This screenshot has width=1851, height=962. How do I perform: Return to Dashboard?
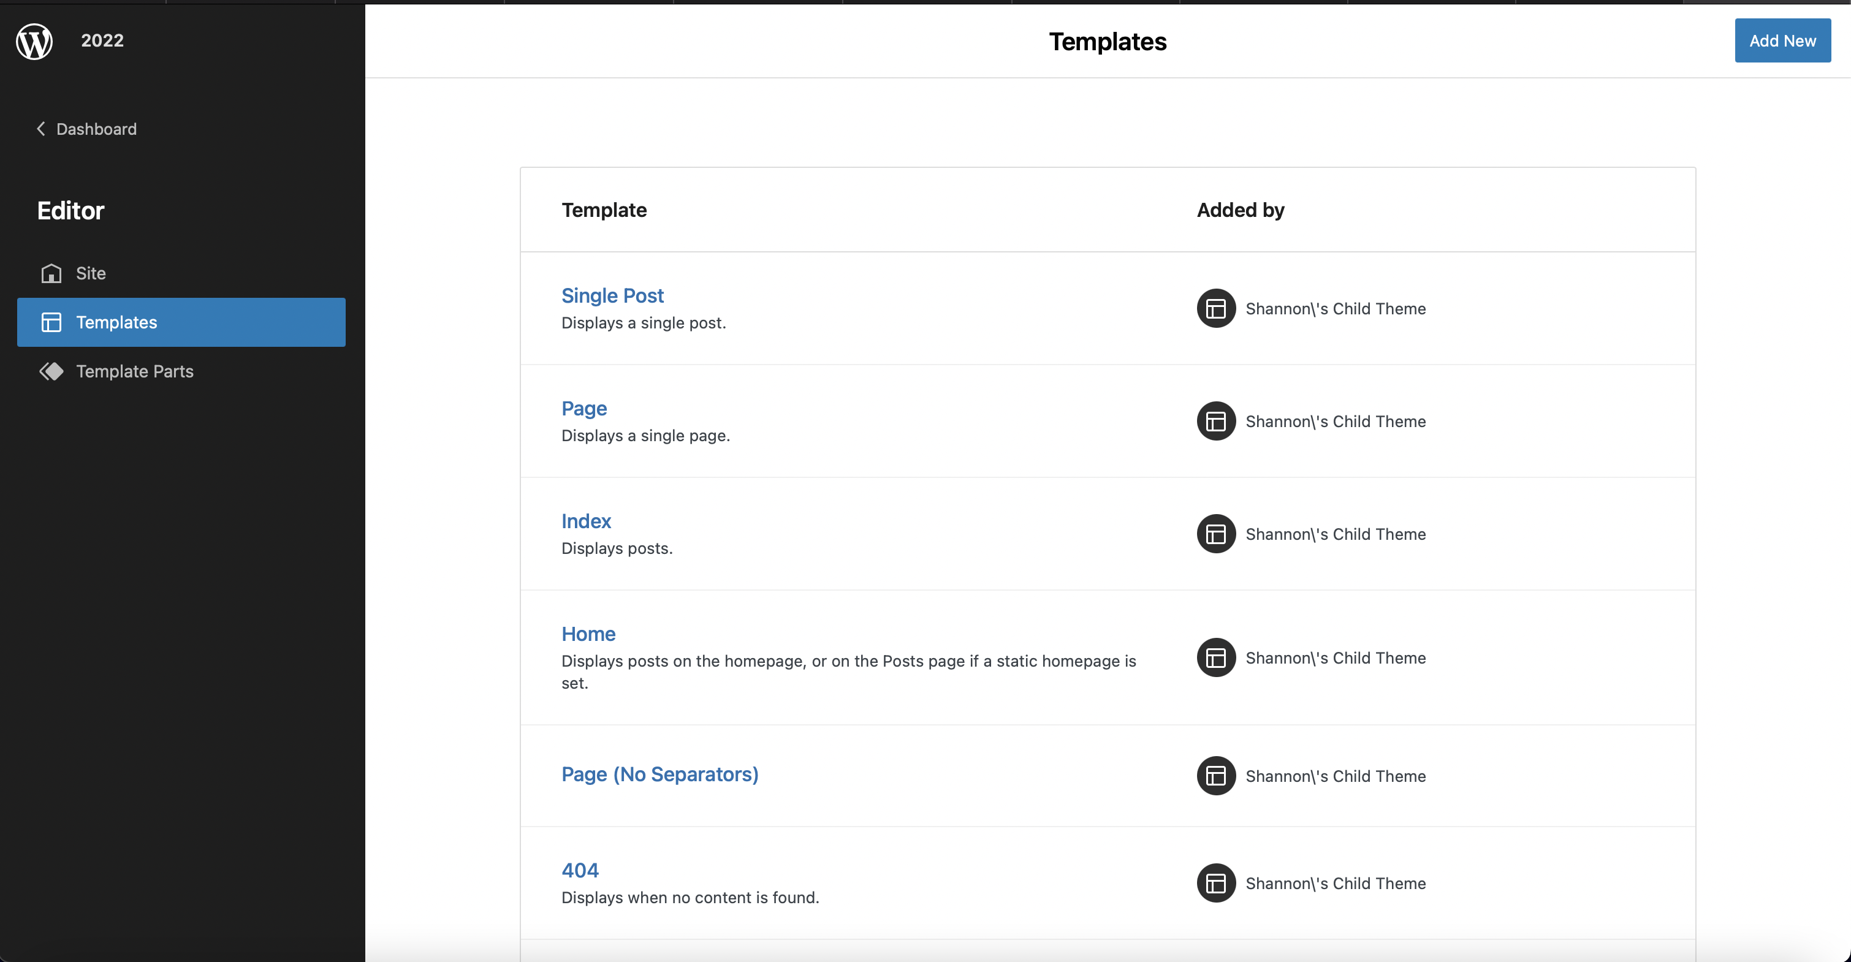tap(96, 129)
